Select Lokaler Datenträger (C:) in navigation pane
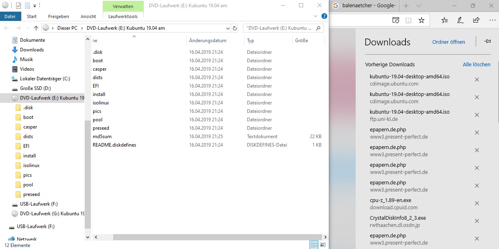499x249 pixels. coord(45,79)
